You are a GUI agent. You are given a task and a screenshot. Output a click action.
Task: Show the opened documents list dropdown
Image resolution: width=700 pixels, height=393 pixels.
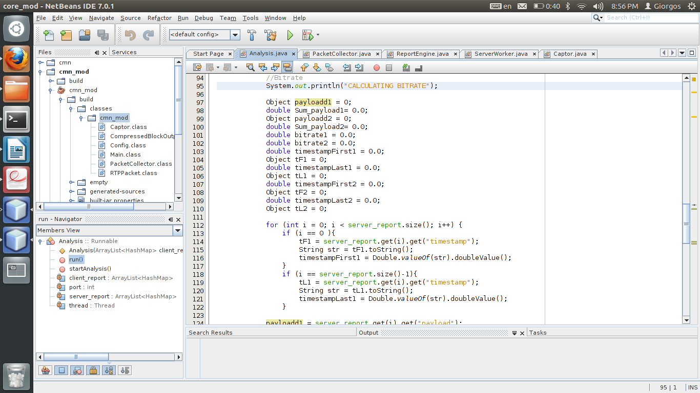pos(682,53)
